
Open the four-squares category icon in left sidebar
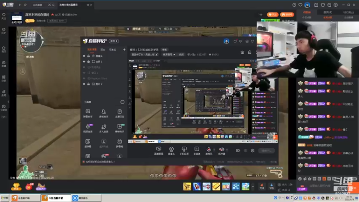[4, 78]
